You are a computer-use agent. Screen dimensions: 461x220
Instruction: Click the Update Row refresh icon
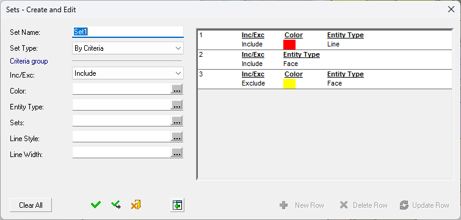click(404, 205)
